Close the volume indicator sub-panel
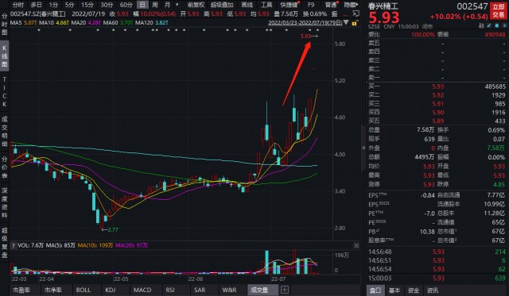509x296 pixels. [x=356, y=246]
